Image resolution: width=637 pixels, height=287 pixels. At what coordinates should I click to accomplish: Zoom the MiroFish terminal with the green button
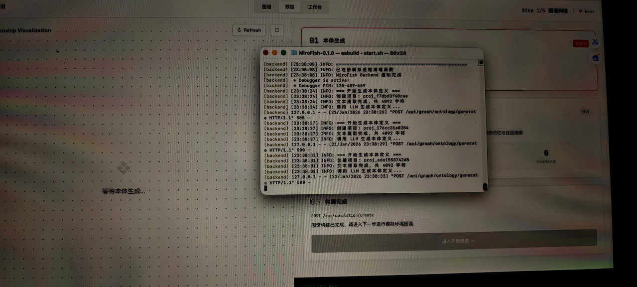283,52
